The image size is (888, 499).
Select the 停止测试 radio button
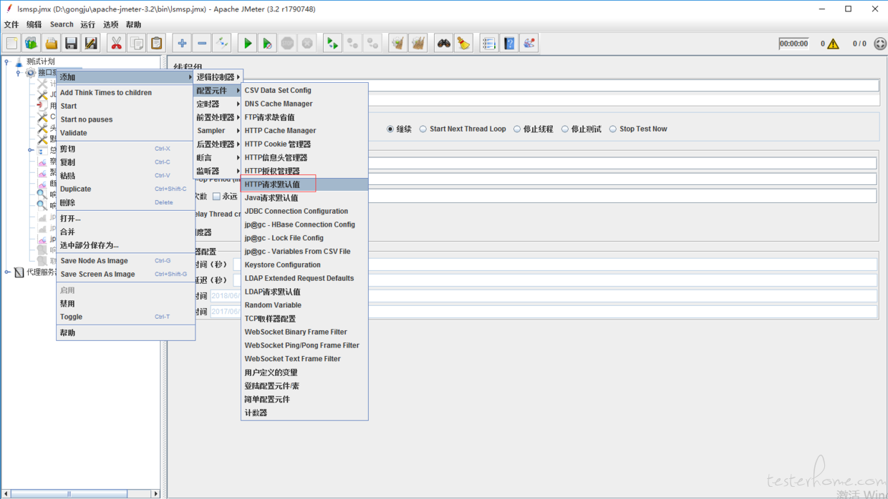(565, 129)
